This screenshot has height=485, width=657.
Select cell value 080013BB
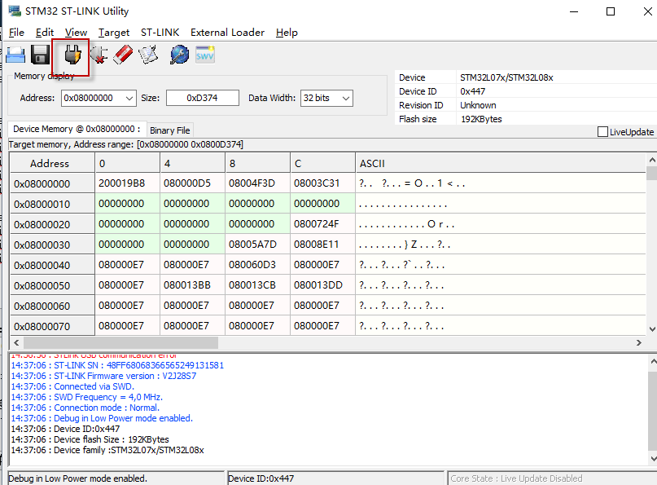pyautogui.click(x=193, y=285)
